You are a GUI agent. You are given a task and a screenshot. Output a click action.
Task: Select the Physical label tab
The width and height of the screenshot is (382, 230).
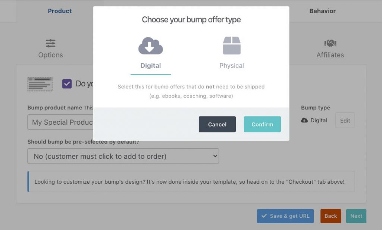[232, 66]
